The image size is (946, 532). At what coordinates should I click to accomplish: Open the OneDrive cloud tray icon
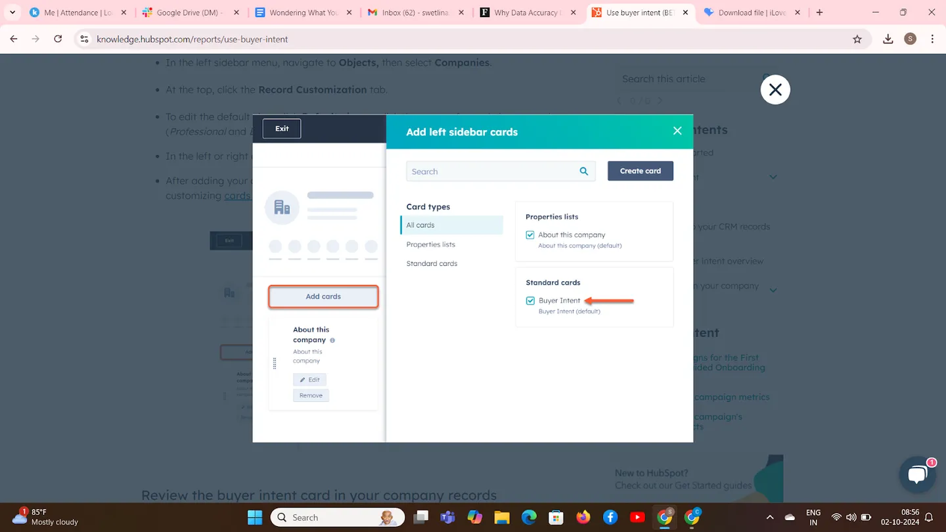(790, 518)
